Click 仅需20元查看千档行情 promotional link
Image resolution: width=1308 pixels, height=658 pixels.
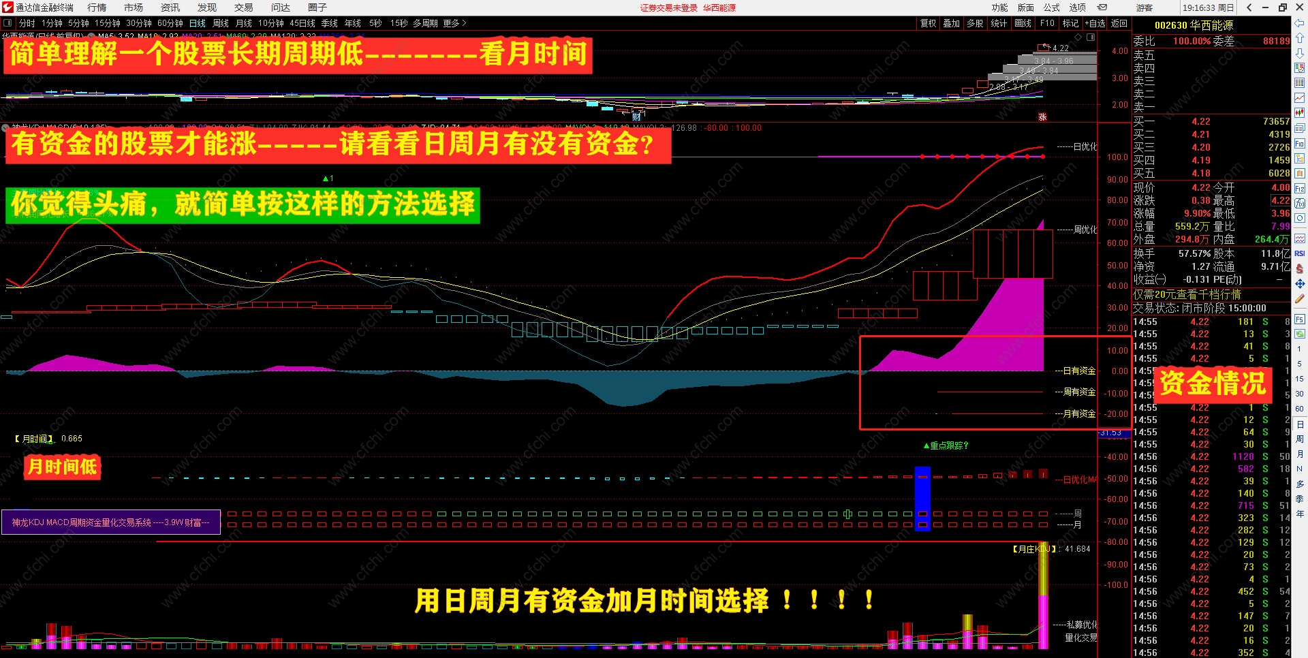pyautogui.click(x=1187, y=294)
